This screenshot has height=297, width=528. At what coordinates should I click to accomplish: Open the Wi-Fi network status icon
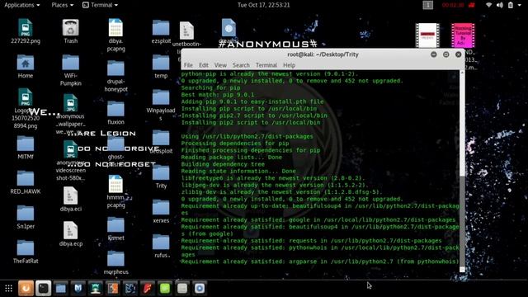pyautogui.click(x=489, y=5)
